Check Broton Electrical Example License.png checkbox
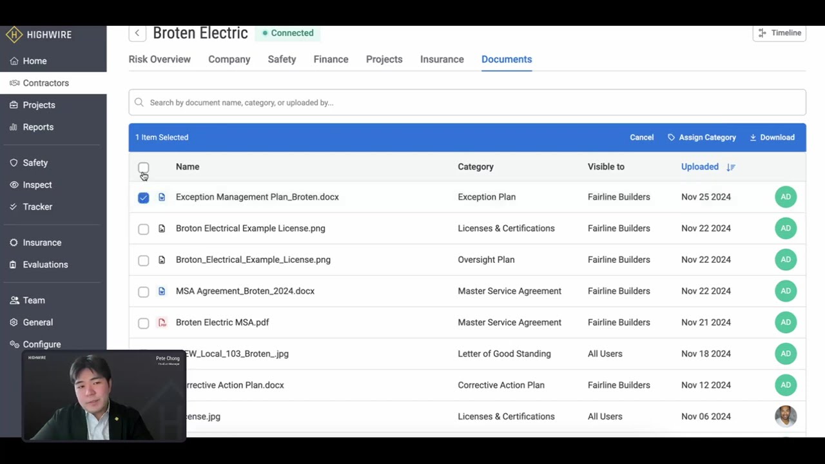 pos(143,229)
